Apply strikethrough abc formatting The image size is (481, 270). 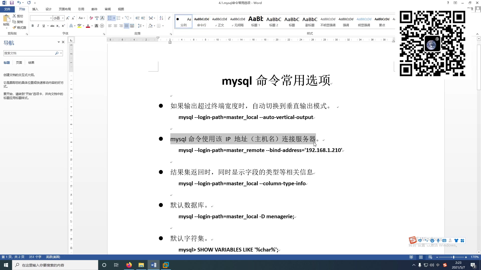click(52, 26)
